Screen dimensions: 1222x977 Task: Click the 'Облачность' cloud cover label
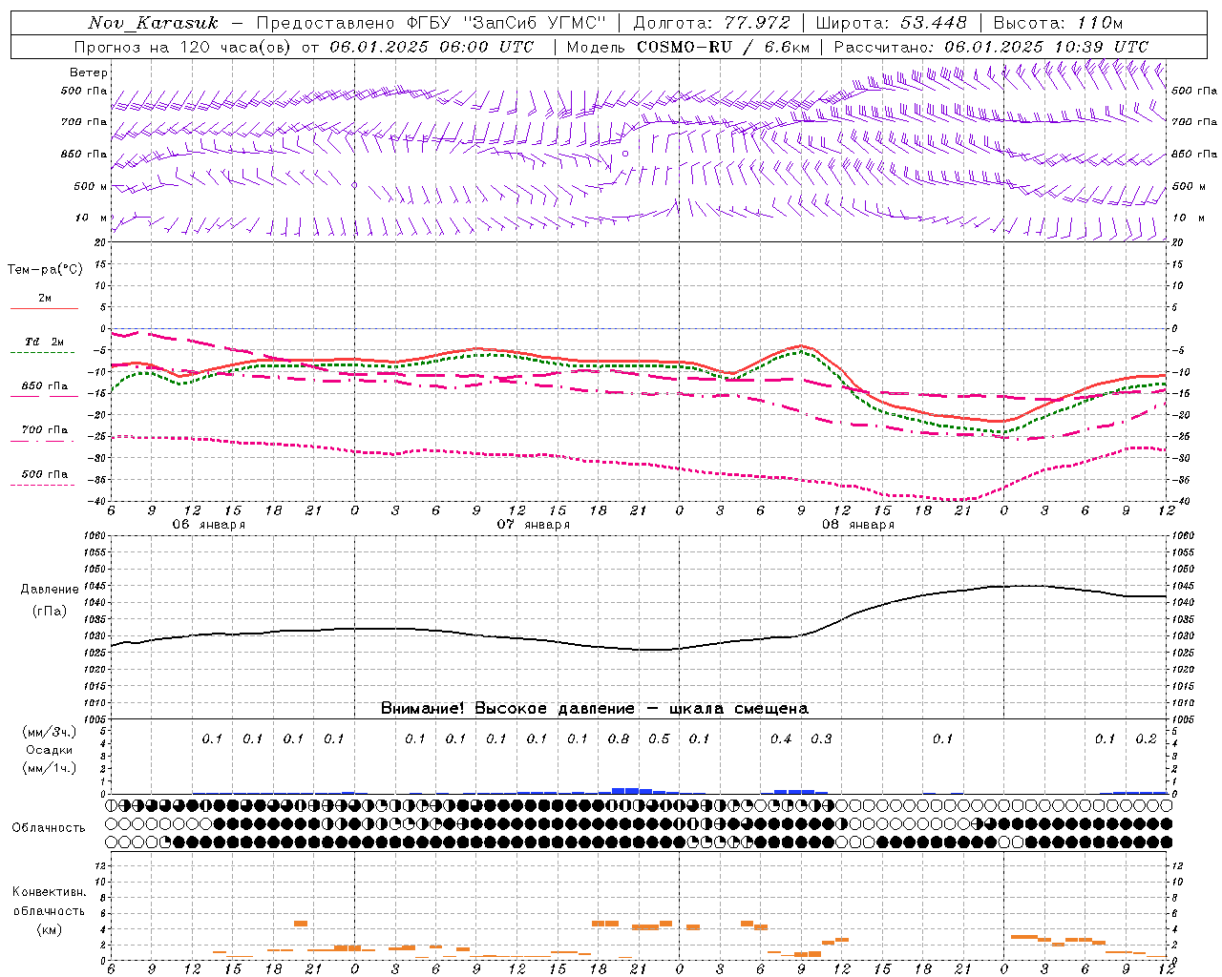coord(49,828)
